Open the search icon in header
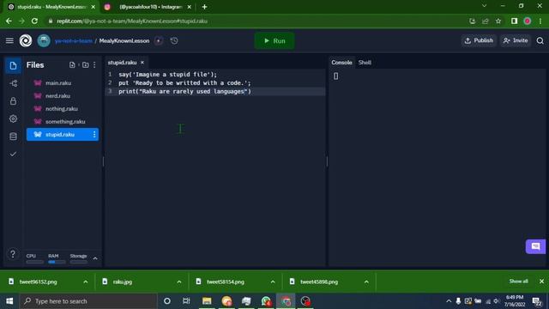Image resolution: width=549 pixels, height=309 pixels. (540, 40)
